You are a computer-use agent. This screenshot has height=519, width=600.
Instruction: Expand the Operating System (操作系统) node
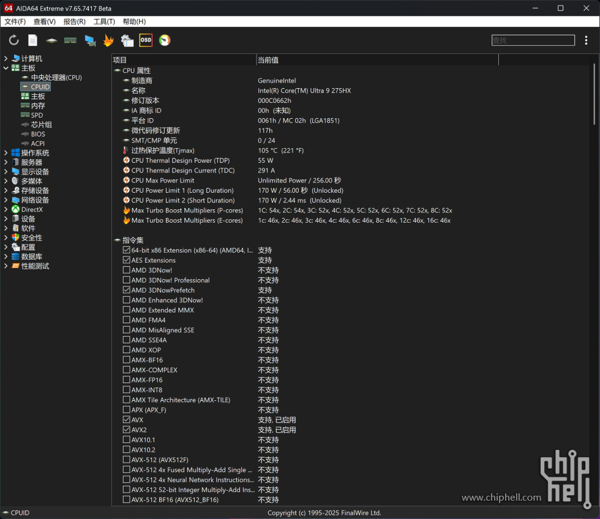coord(6,152)
